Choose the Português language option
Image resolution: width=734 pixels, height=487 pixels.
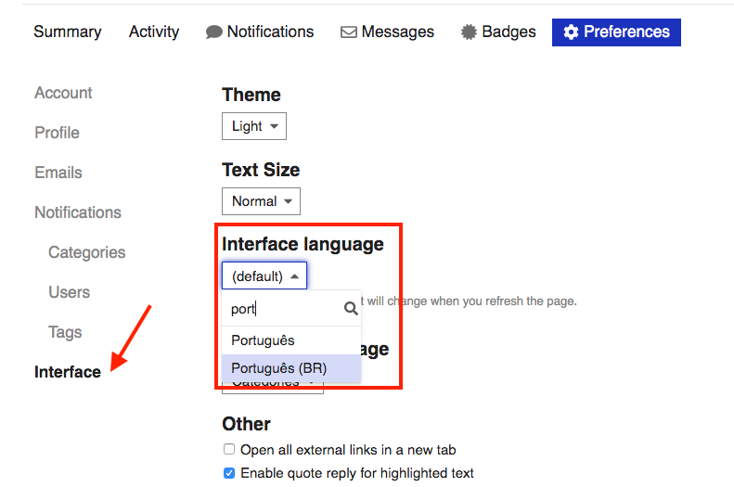[263, 340]
